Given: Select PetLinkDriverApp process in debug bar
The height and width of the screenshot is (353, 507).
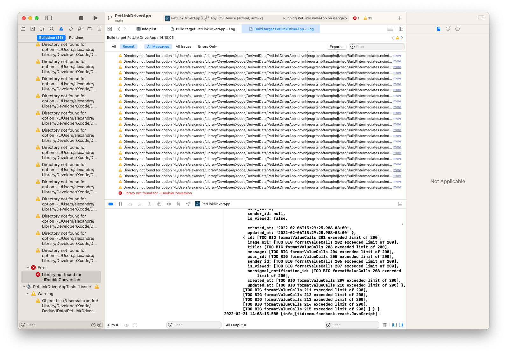Looking at the screenshot, I should pos(213,204).
